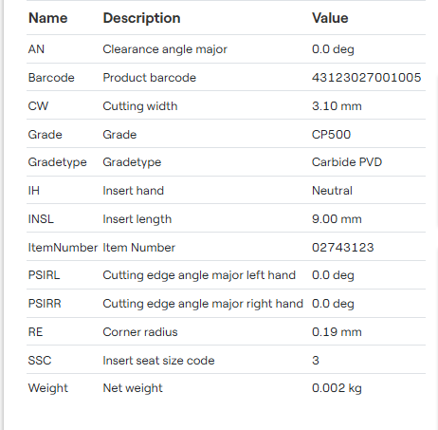Image resolution: width=438 pixels, height=430 pixels.
Task: Select the product barcode value 43123027001005
Action: point(366,78)
